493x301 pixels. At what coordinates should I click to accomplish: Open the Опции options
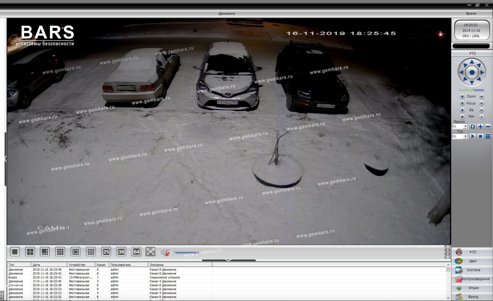click(x=472, y=288)
